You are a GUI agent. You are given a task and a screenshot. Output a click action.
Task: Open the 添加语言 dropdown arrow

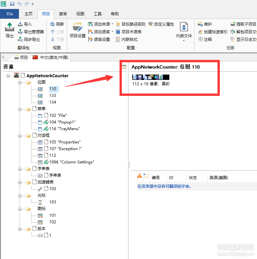point(112,32)
